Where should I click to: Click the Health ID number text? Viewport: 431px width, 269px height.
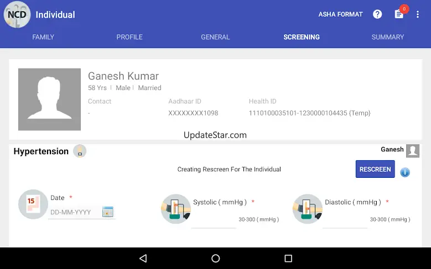309,113
